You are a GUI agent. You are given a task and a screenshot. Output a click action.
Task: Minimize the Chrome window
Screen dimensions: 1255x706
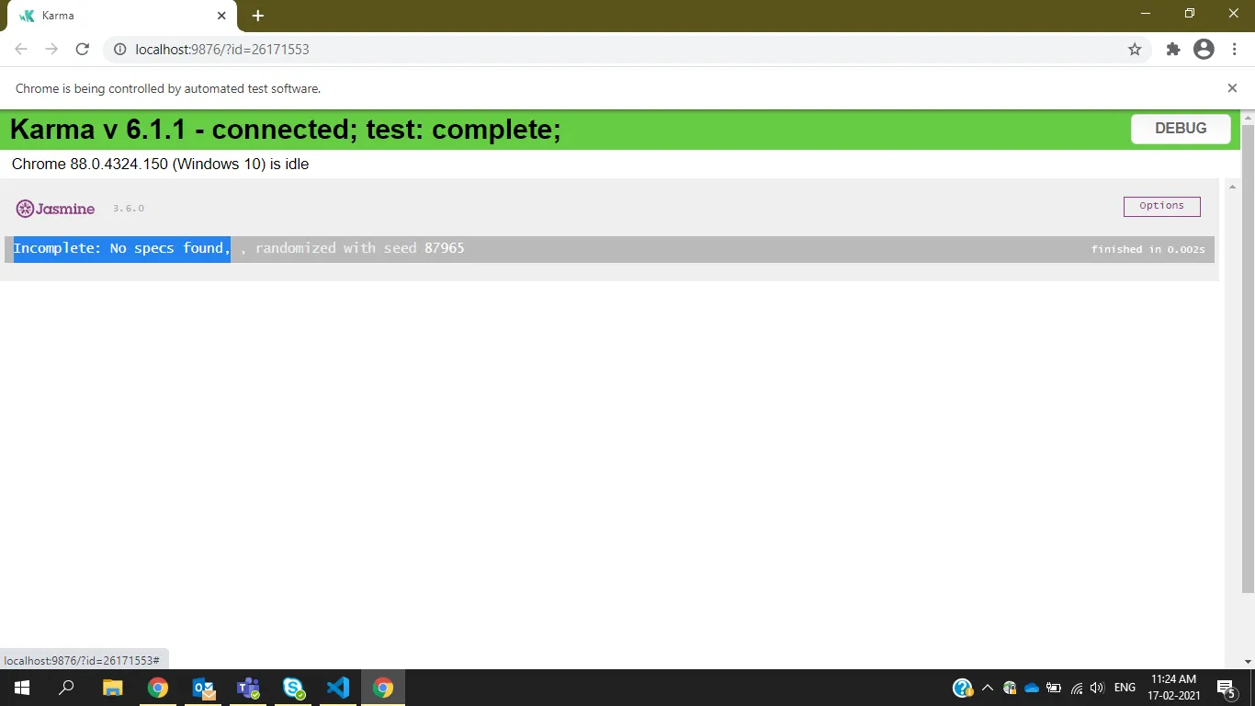pos(1146,14)
